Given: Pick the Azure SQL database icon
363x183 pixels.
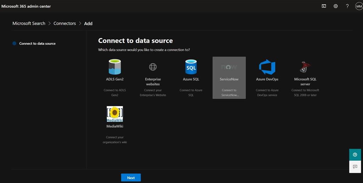Looking at the screenshot, I should (191, 67).
